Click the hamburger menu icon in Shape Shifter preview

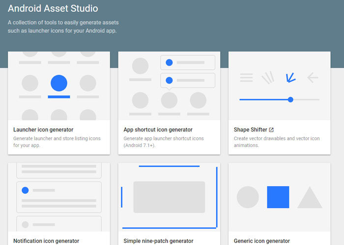246,77
